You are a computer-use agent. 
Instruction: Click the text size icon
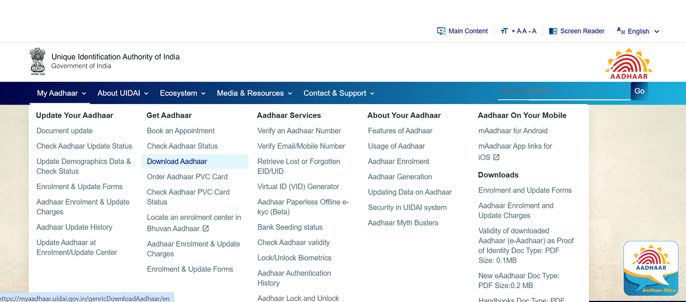click(x=504, y=31)
